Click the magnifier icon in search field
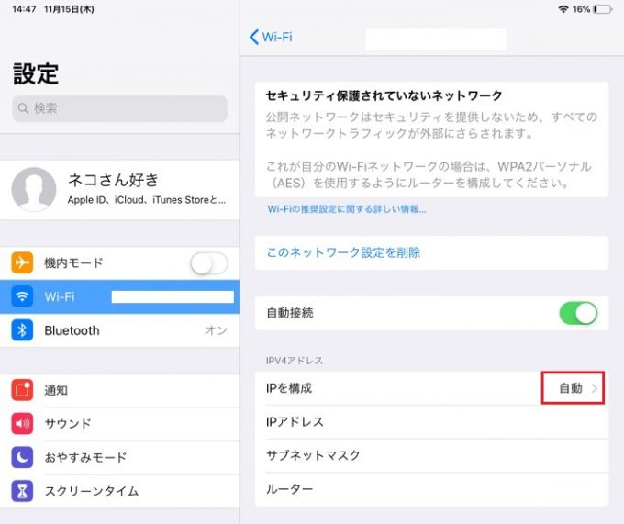This screenshot has height=524, width=624. (x=24, y=108)
